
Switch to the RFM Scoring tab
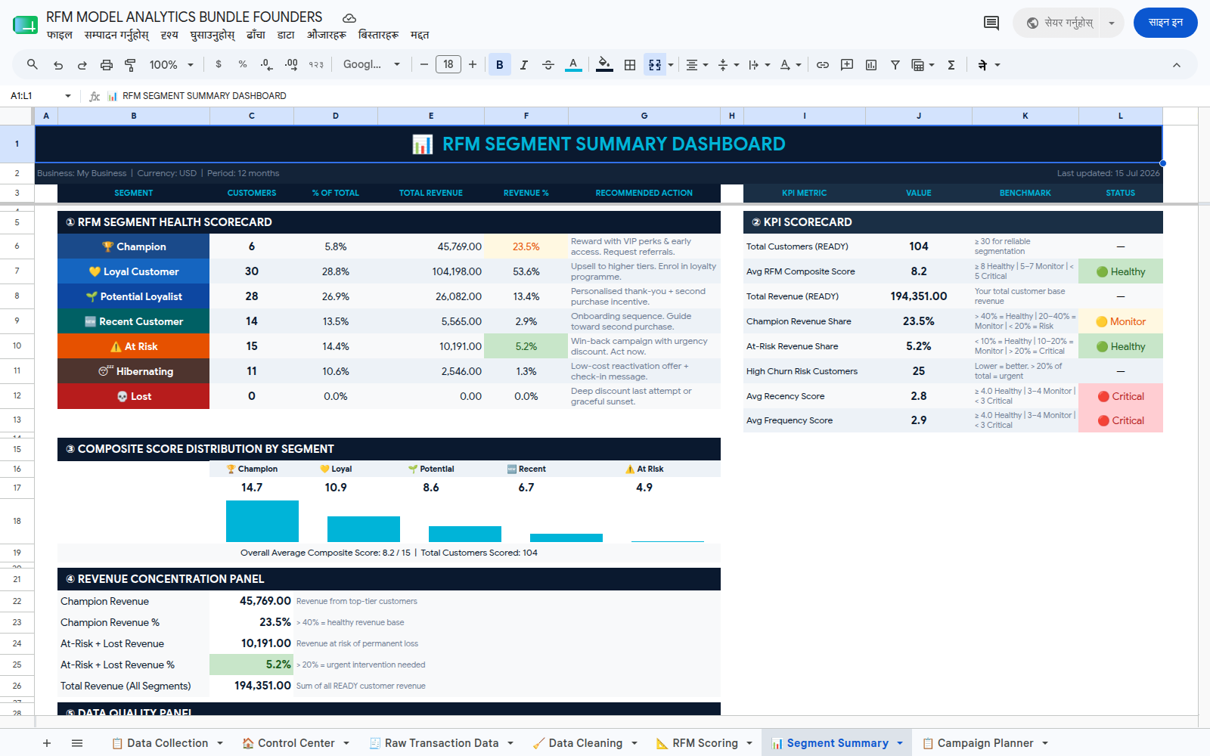(704, 743)
